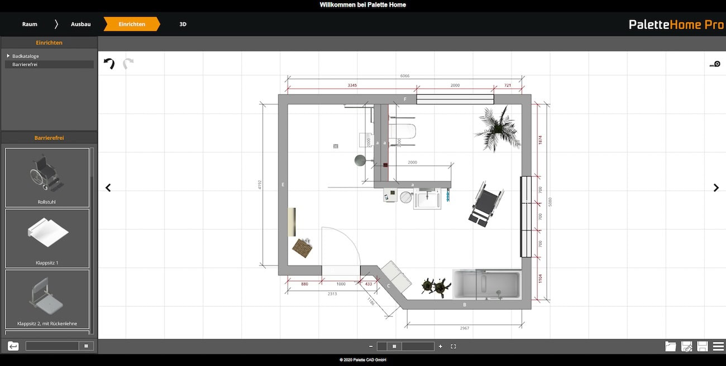
Task: Select the wicker basket near the door
Action: point(302,248)
